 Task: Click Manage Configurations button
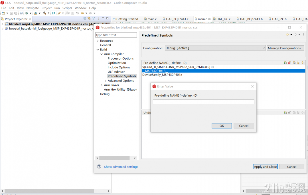pyautogui.click(x=285, y=48)
